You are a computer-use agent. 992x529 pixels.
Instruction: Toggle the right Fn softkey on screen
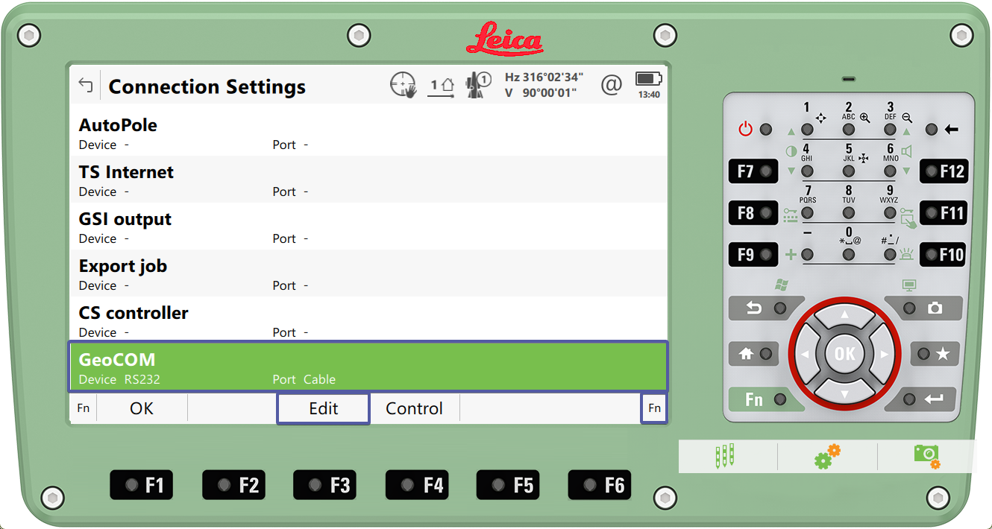(x=654, y=408)
